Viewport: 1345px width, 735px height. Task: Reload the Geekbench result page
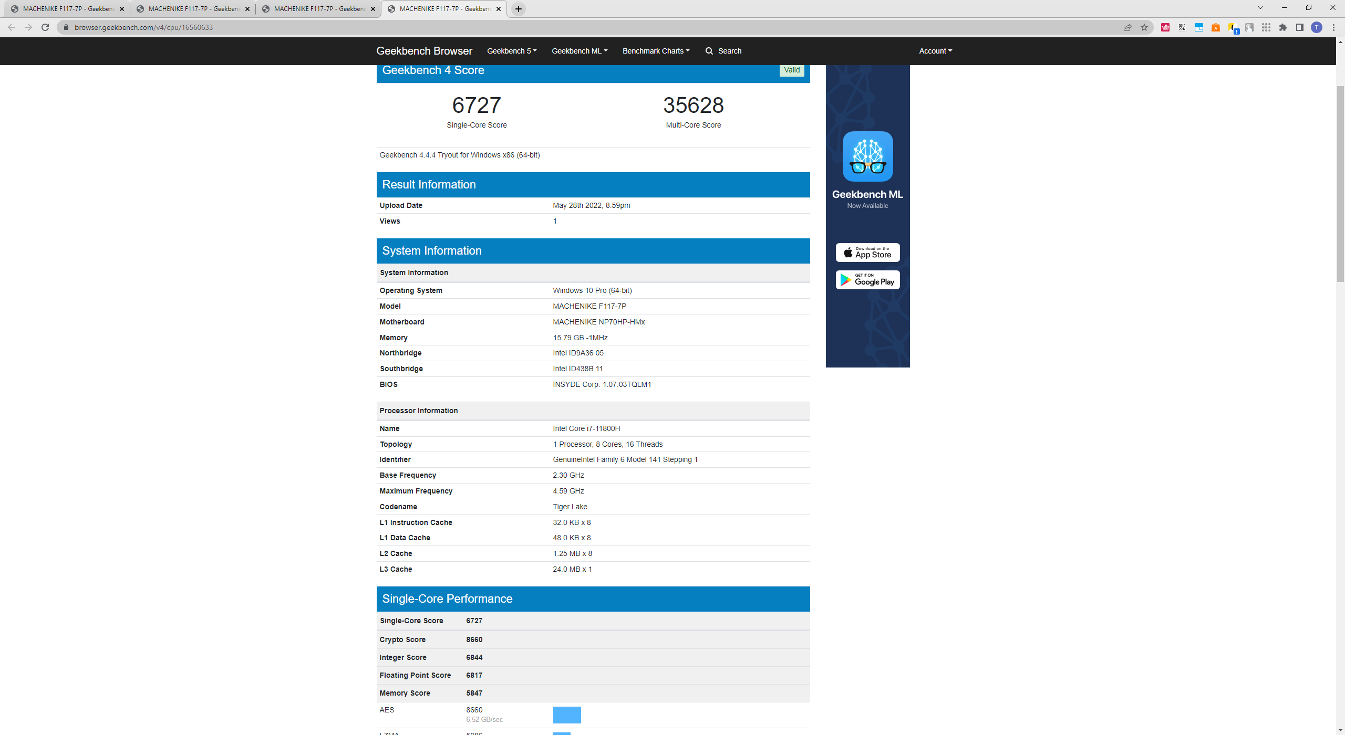[x=45, y=27]
